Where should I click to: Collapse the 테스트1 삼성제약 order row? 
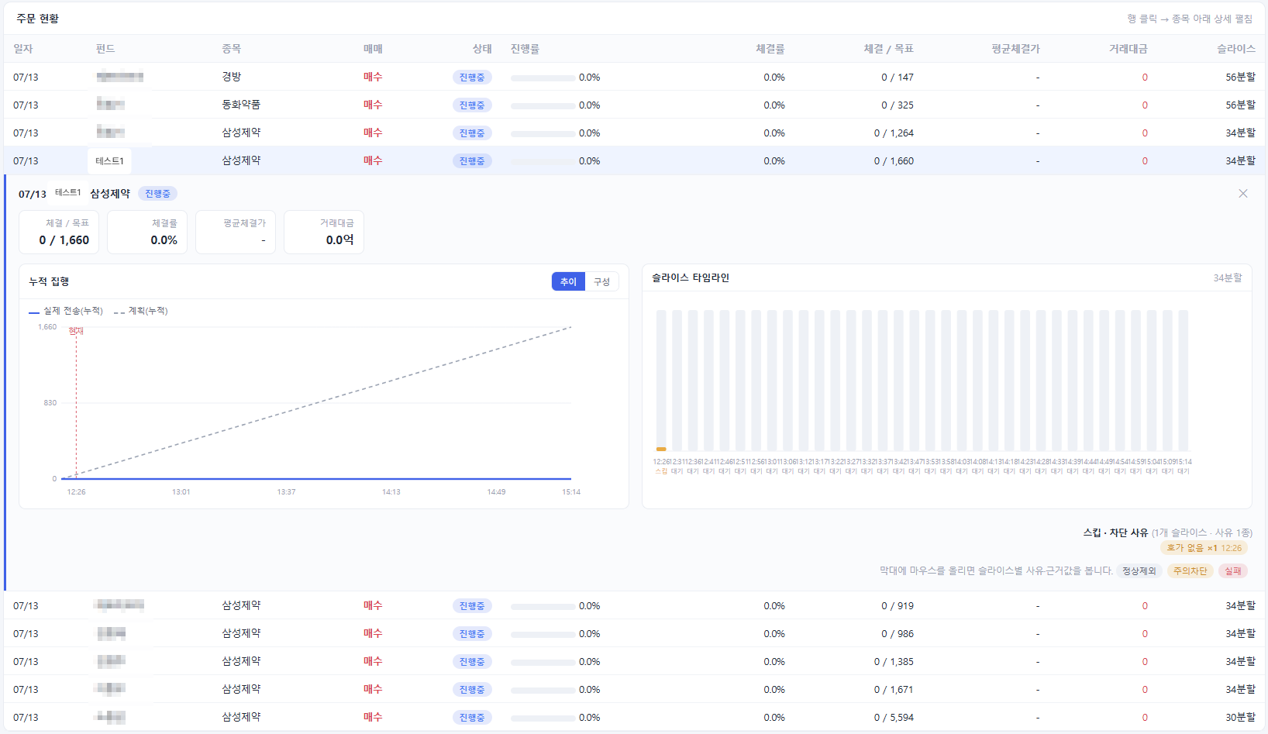tap(634, 160)
